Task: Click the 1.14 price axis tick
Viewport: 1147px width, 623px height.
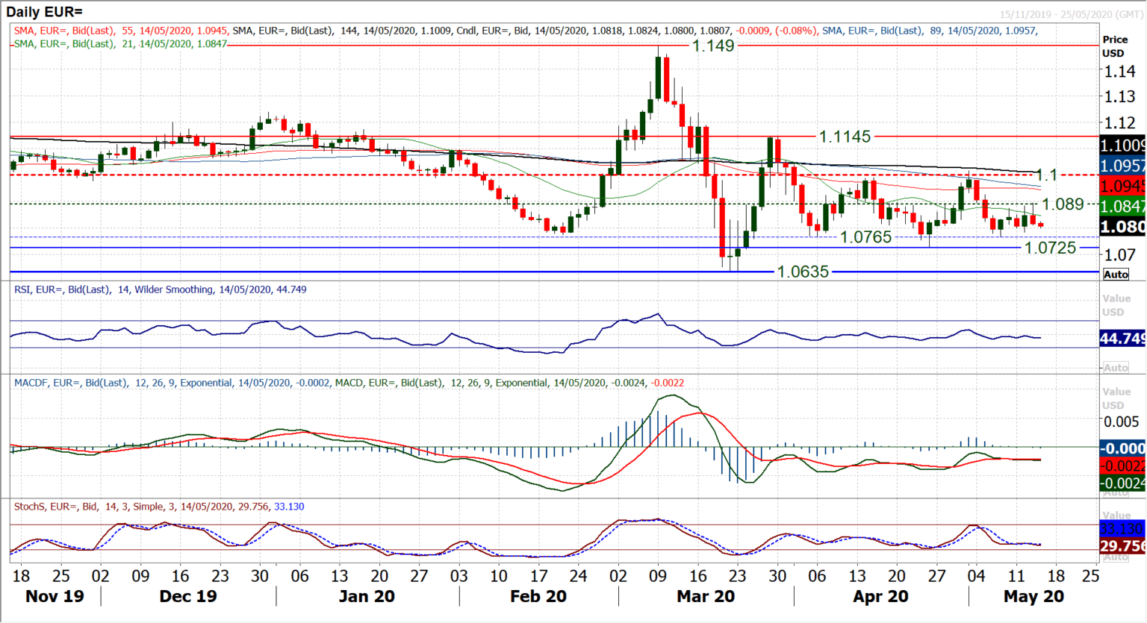Action: tap(1120, 72)
